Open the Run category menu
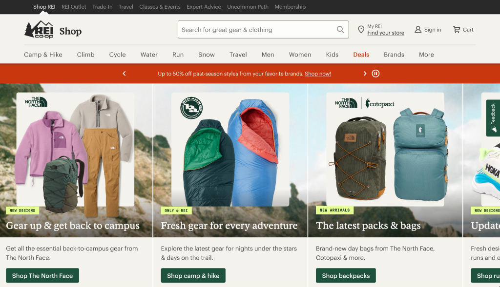 pyautogui.click(x=178, y=55)
